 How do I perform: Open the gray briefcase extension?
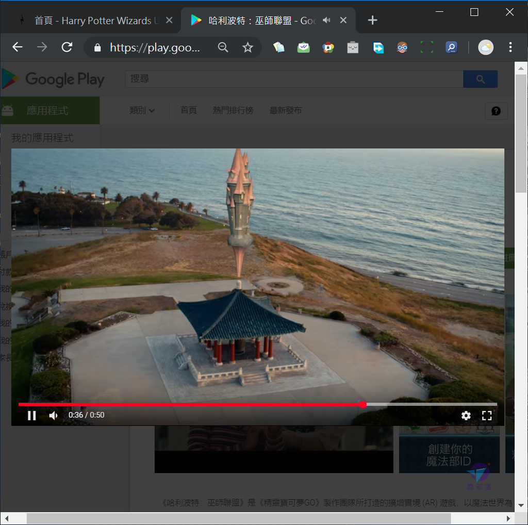(x=353, y=47)
